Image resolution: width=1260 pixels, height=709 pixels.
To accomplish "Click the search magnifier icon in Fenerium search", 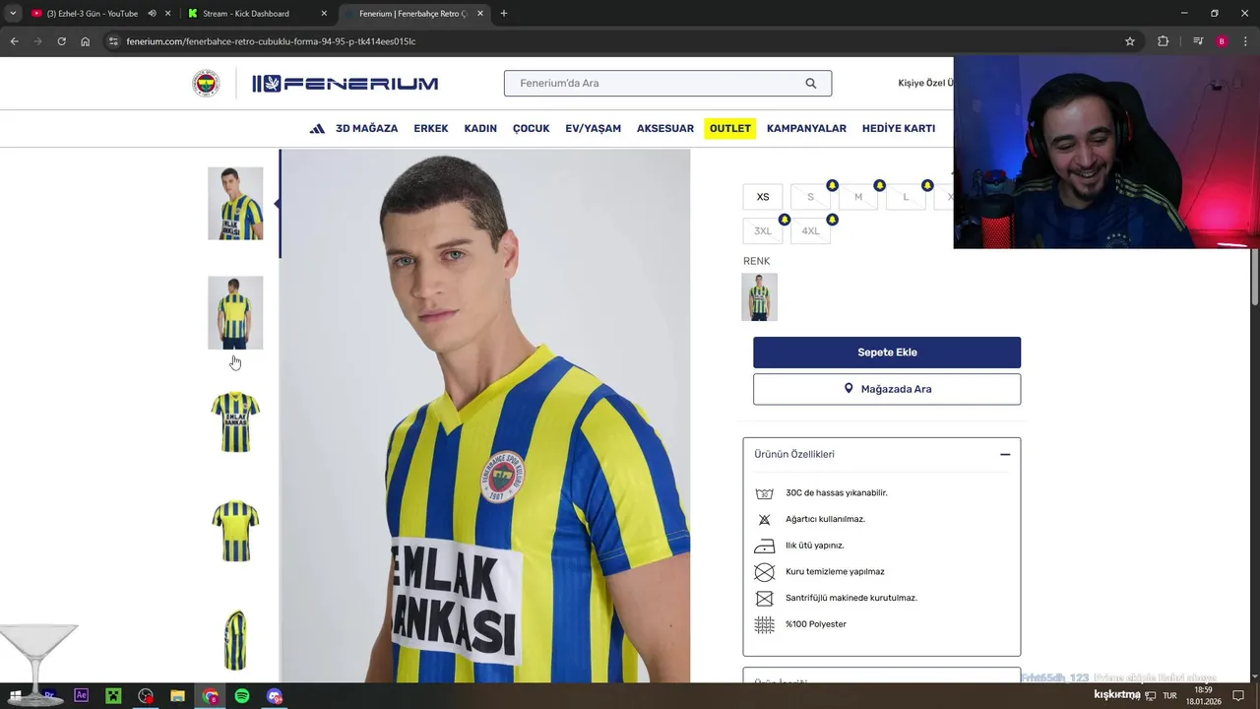I will tap(811, 84).
